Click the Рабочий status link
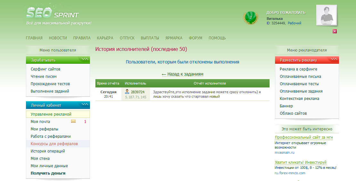The width and height of the screenshot is (356, 181). 295,23
